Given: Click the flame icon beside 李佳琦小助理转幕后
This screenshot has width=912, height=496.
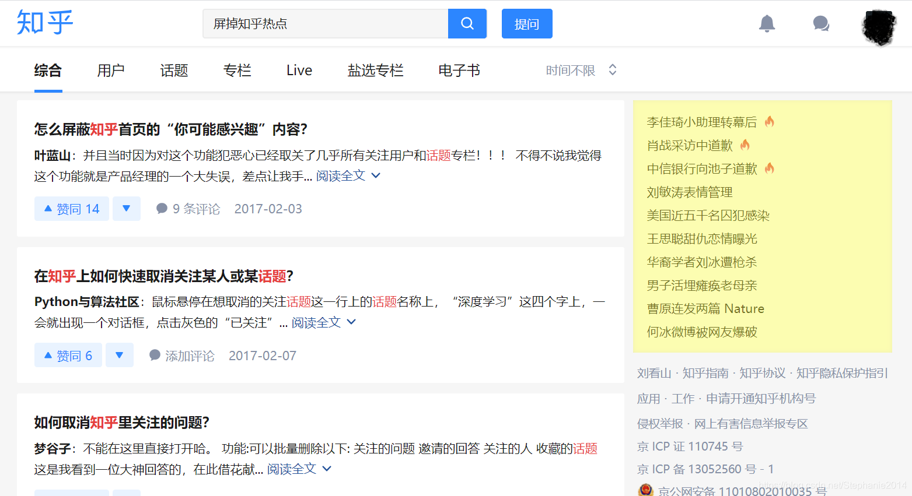Looking at the screenshot, I should point(770,121).
